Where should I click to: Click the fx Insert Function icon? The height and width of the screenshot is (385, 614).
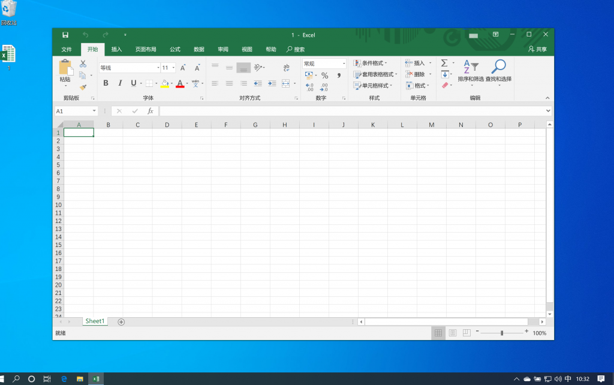point(151,111)
